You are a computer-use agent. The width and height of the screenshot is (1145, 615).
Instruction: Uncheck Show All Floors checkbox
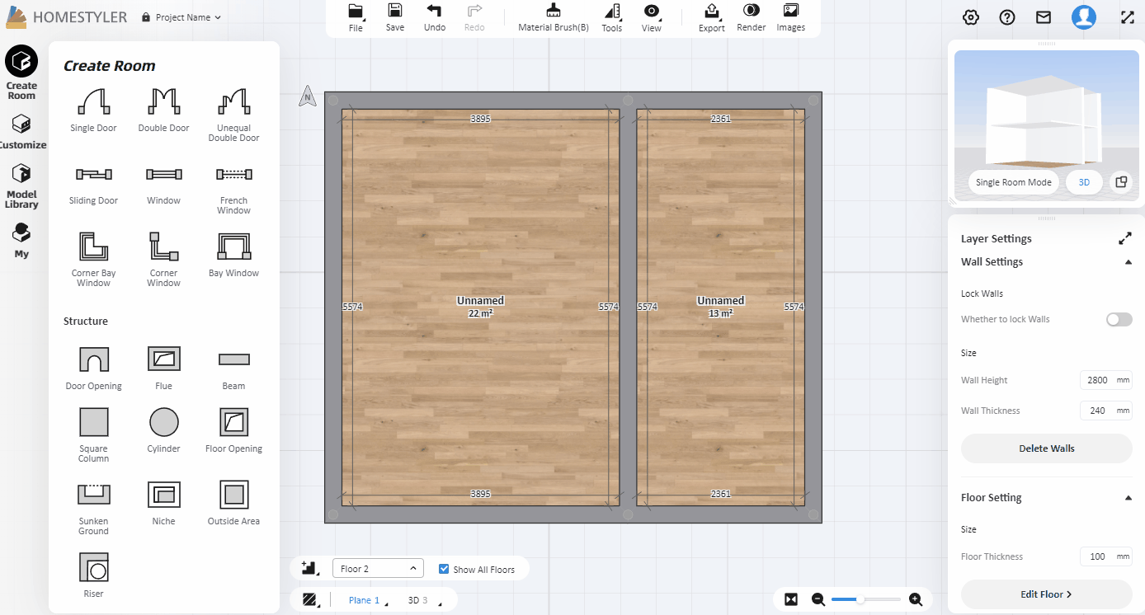point(445,569)
